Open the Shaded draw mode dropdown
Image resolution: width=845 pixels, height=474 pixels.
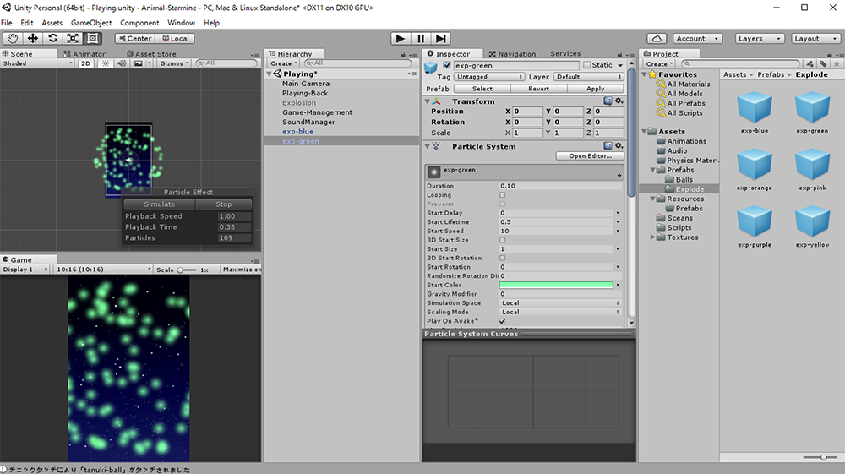37,63
